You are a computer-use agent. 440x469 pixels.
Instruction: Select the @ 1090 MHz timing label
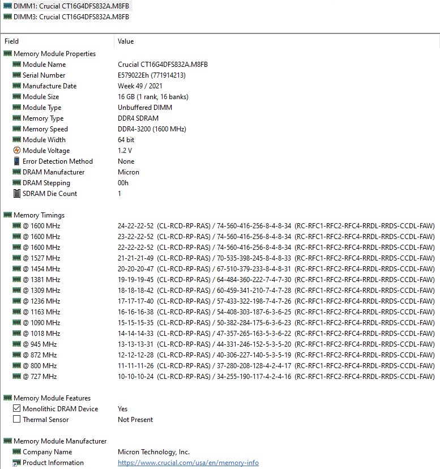41,323
